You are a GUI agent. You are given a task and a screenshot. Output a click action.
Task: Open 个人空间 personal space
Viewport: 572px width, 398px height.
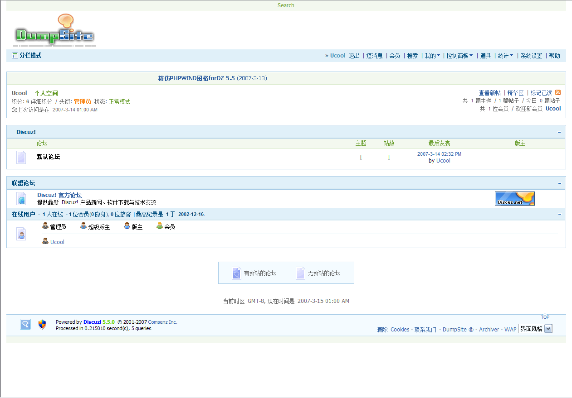pos(46,93)
